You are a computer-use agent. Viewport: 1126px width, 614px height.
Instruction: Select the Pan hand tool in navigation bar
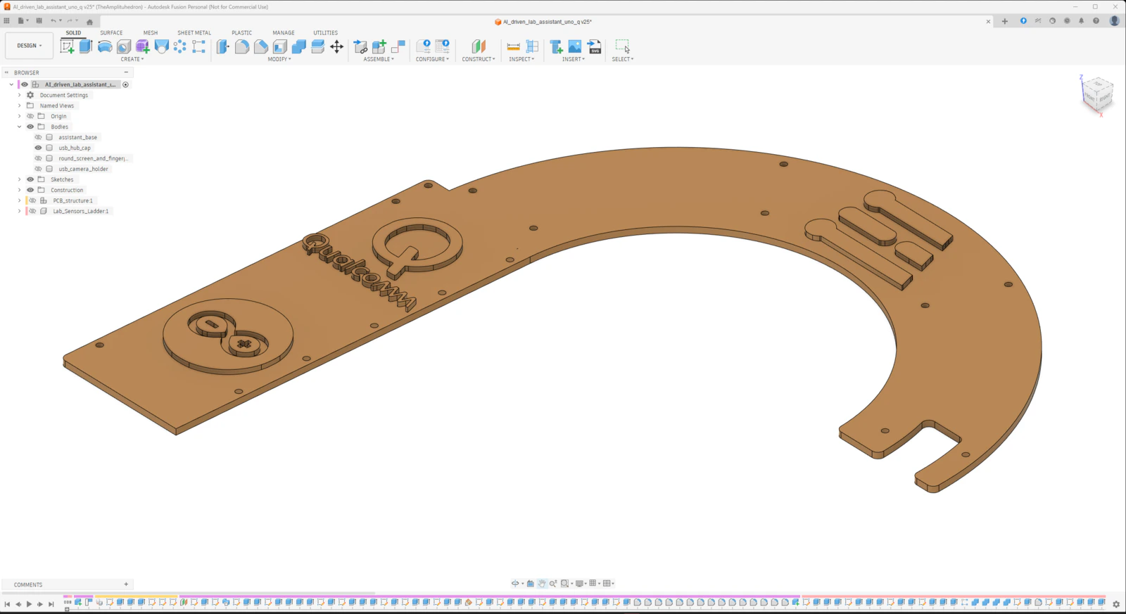tap(542, 583)
